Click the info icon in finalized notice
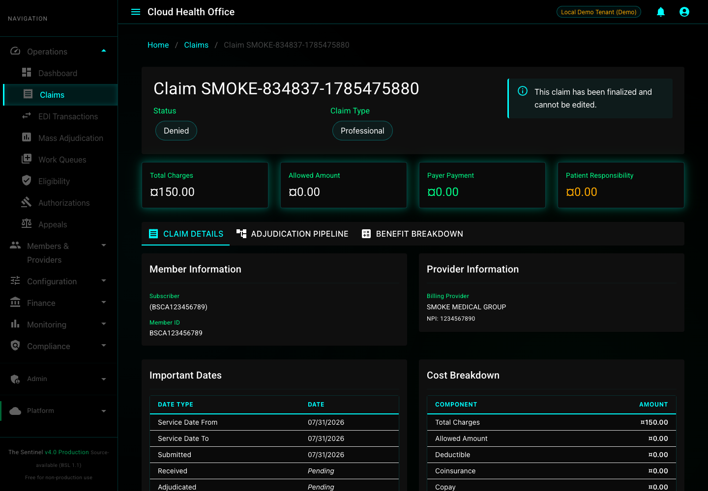This screenshot has width=708, height=491. click(523, 91)
